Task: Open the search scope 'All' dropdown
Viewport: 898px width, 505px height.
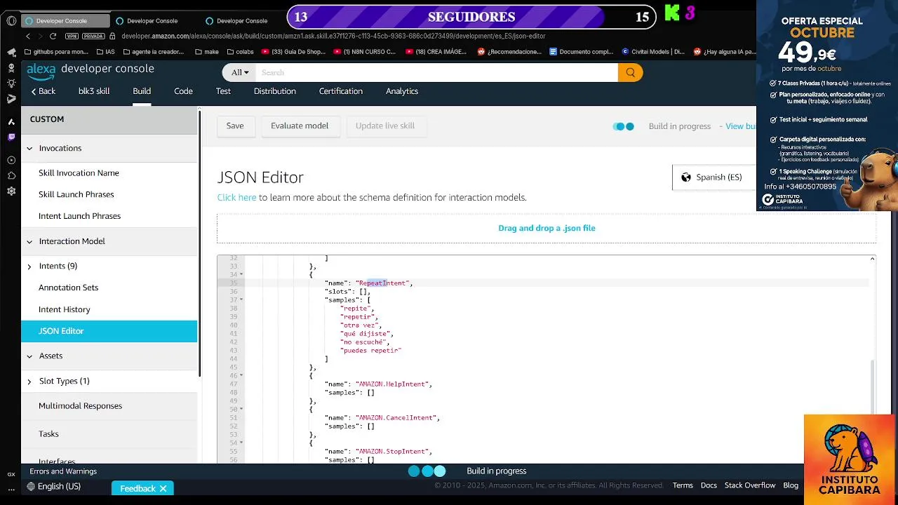Action: [x=240, y=72]
